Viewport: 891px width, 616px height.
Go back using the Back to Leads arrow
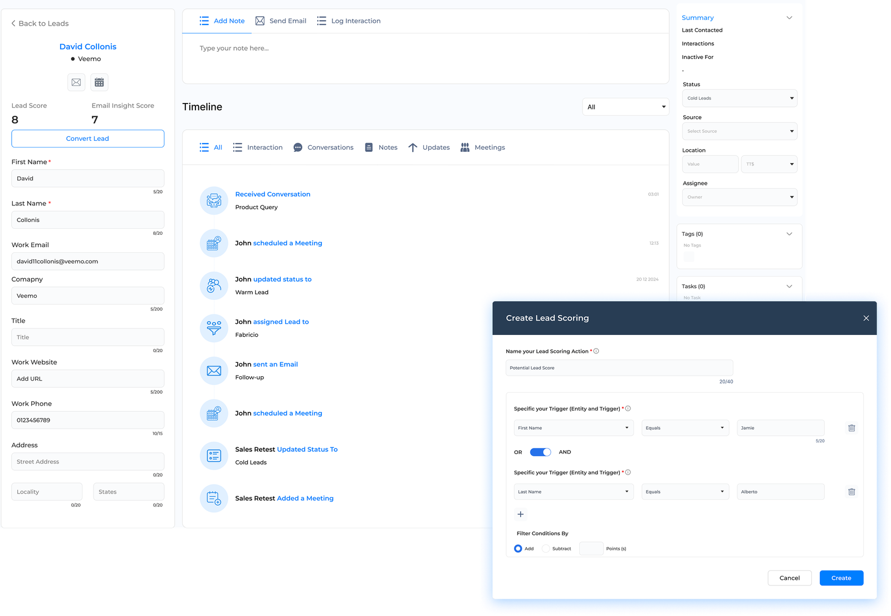pyautogui.click(x=13, y=23)
